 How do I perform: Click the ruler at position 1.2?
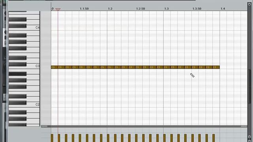[110, 9]
